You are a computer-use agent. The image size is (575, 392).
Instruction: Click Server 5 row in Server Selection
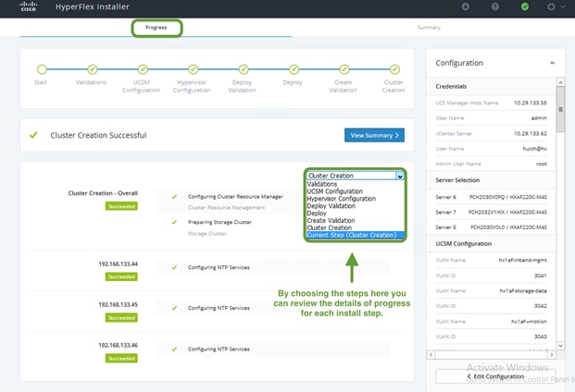[491, 227]
